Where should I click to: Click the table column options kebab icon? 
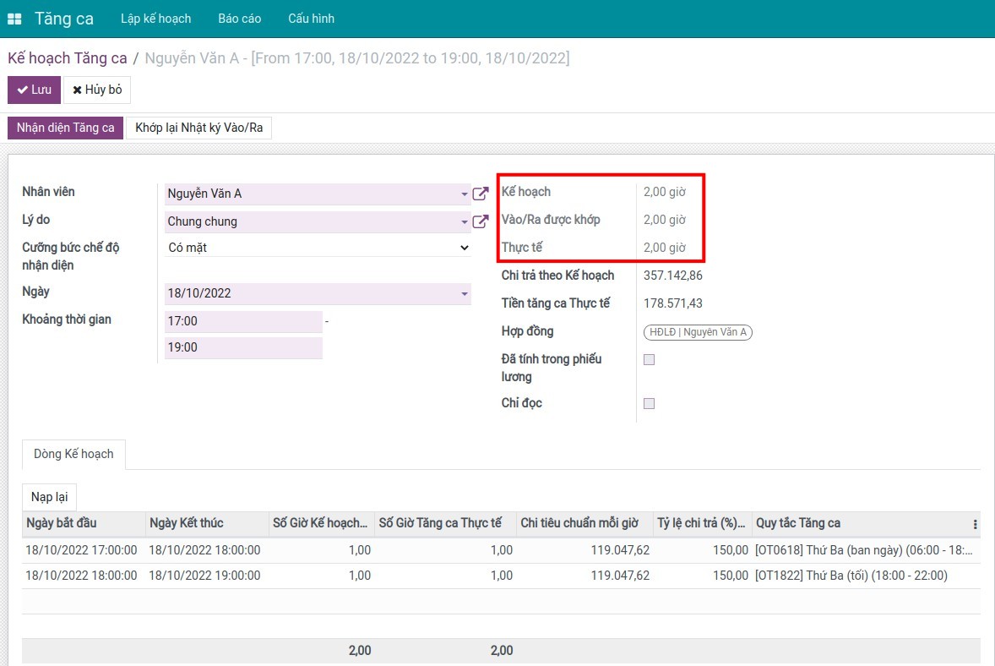(976, 523)
